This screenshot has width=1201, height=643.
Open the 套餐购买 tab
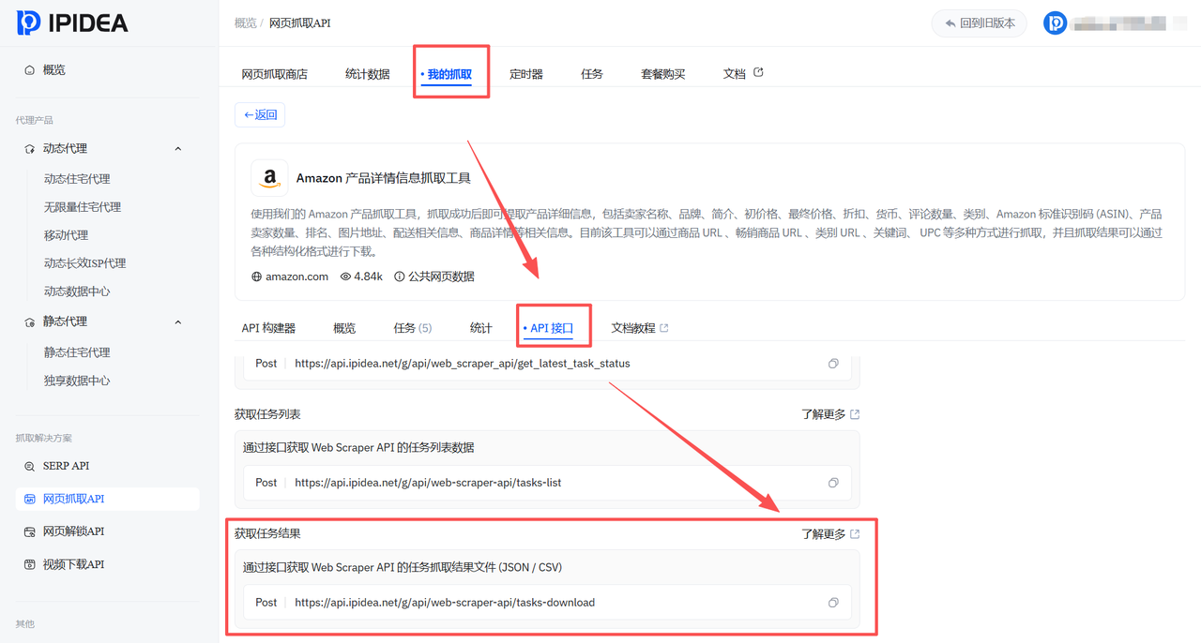pyautogui.click(x=662, y=73)
